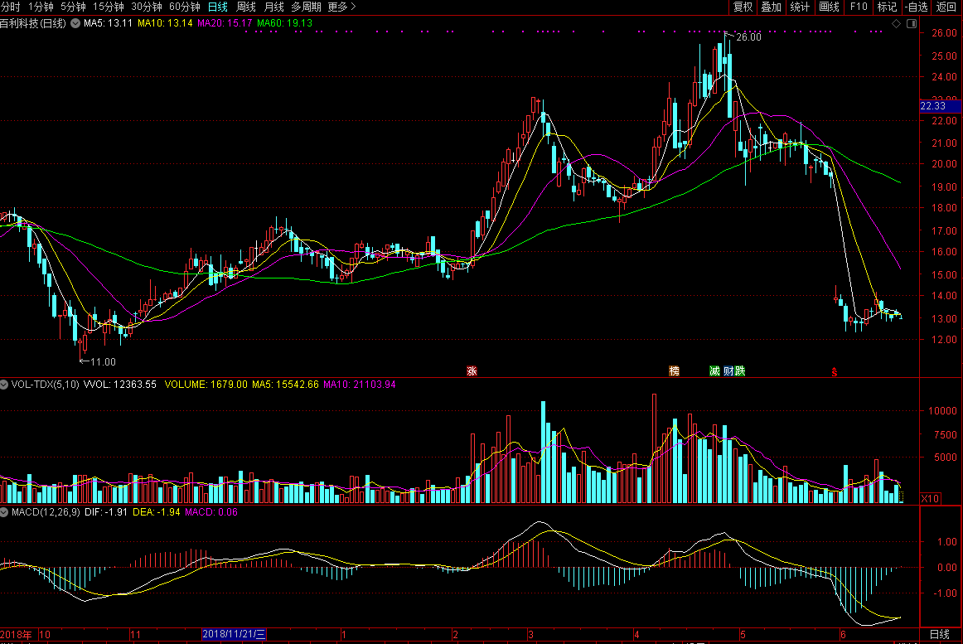Expand the 更多 timeframe menu
The image size is (963, 644).
tap(341, 7)
